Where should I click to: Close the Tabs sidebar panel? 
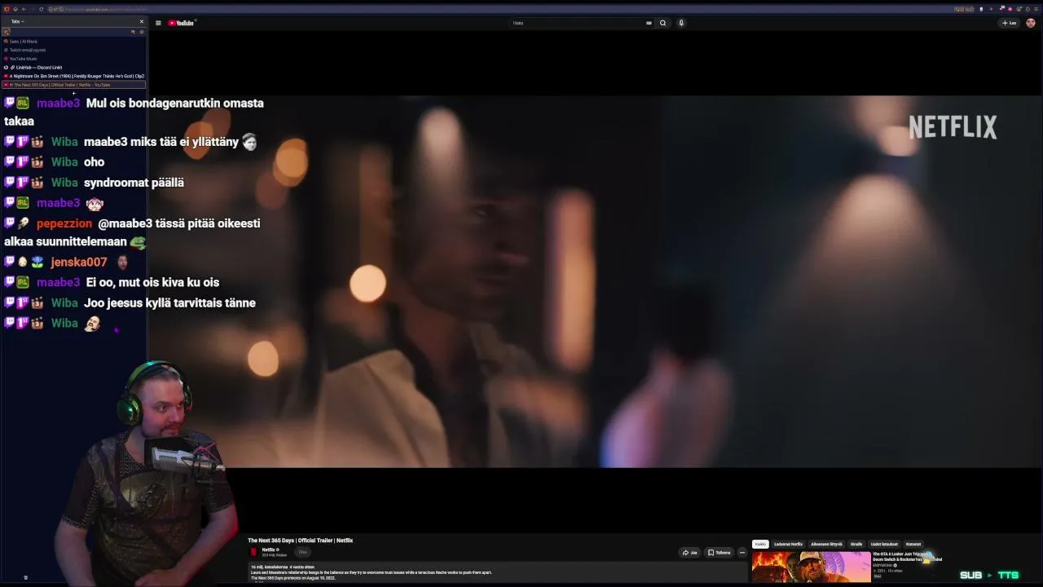pos(141,21)
